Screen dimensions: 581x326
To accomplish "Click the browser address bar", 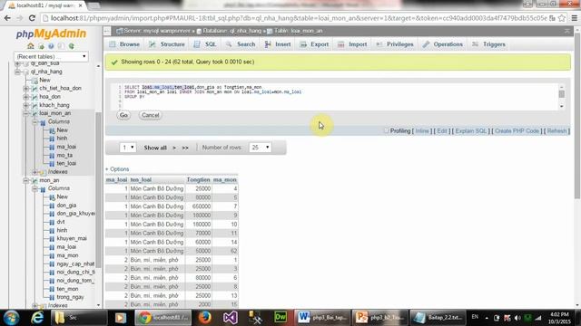I will (299, 18).
